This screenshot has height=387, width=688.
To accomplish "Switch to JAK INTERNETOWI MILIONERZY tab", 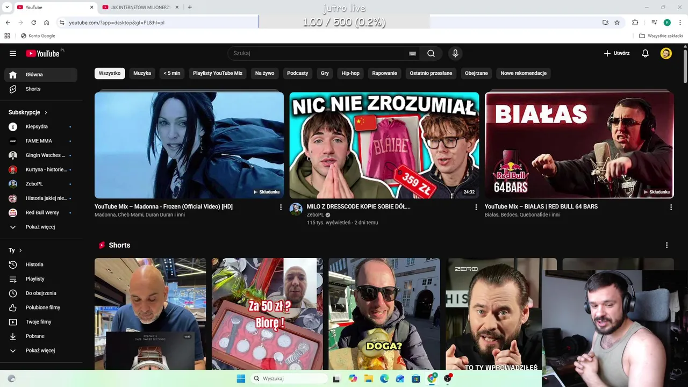I will pos(140,8).
